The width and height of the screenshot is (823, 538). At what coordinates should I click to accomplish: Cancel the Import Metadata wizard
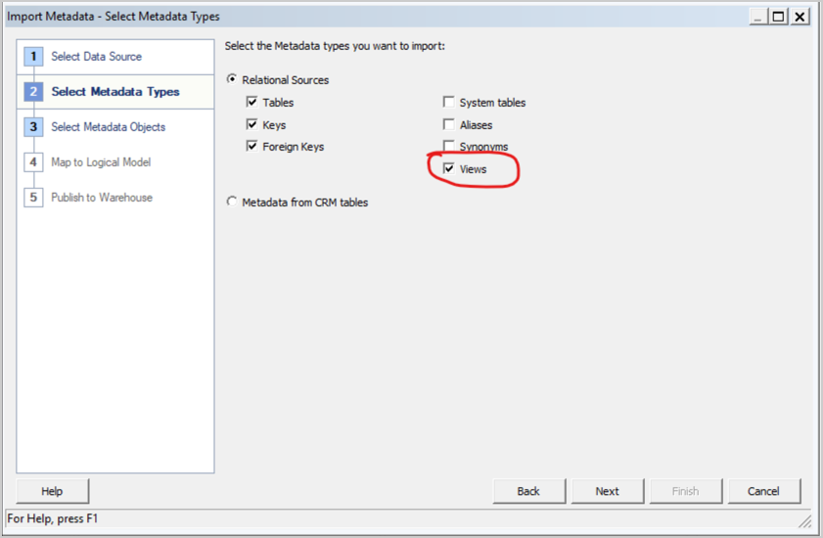click(763, 491)
